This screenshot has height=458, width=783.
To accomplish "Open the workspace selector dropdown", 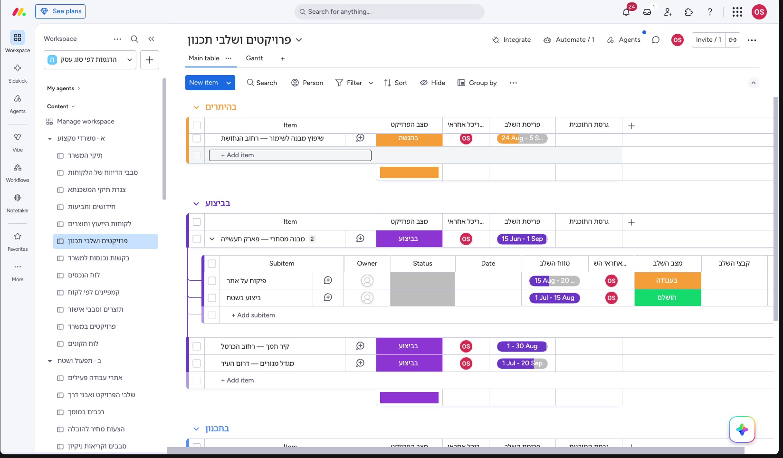I will coord(90,60).
